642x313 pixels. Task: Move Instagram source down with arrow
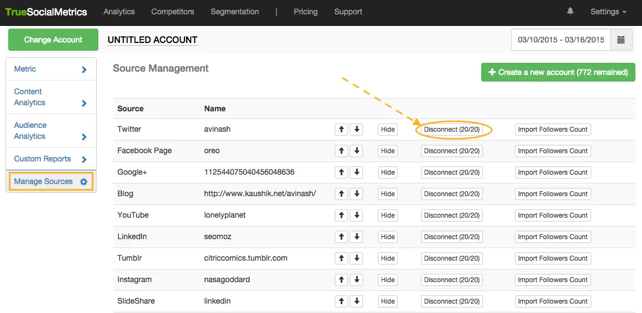pos(357,280)
